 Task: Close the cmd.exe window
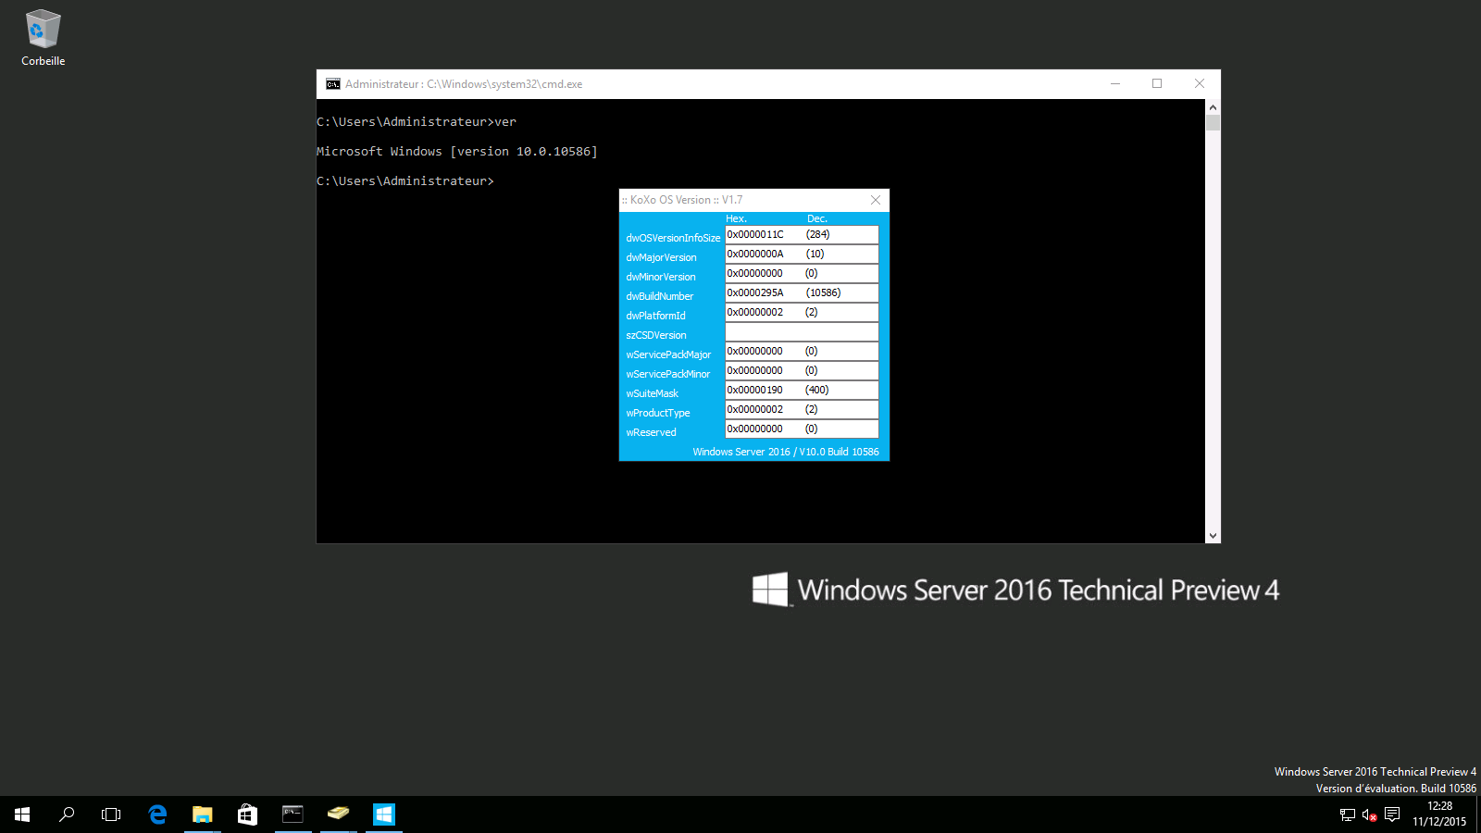coord(1200,84)
